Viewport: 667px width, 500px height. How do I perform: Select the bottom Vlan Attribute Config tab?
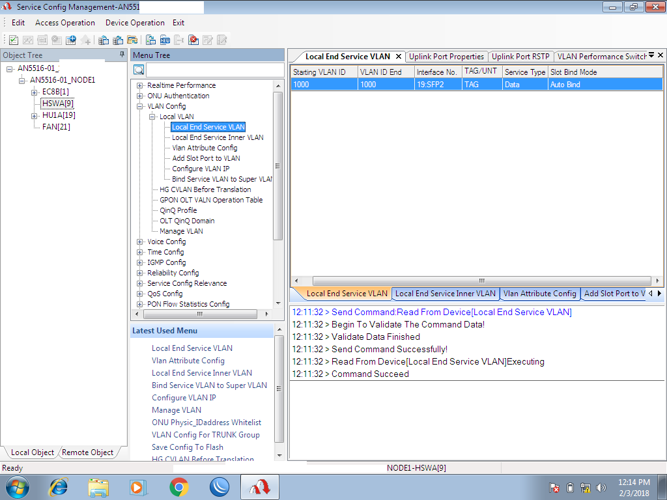tap(539, 294)
